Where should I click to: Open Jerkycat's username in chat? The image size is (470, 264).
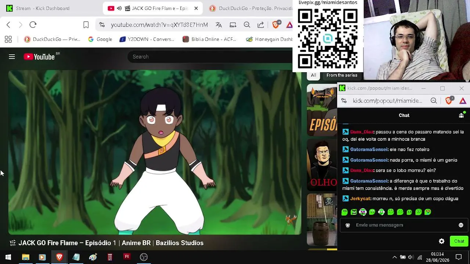[x=360, y=199]
